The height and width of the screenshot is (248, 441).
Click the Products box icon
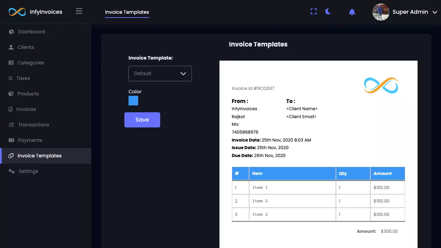pos(11,94)
